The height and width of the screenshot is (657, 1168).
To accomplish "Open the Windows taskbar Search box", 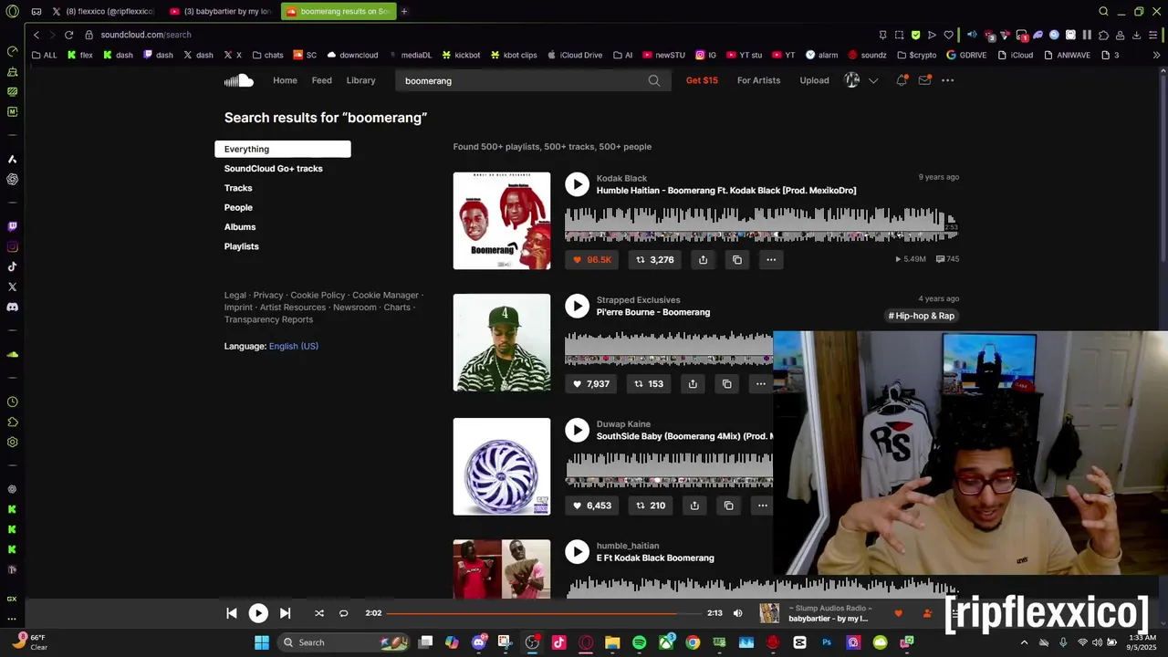I will click(x=342, y=642).
